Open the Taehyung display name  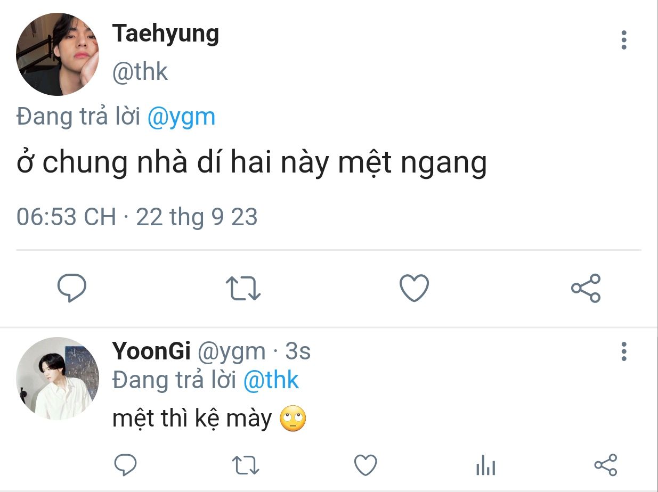[x=166, y=35]
